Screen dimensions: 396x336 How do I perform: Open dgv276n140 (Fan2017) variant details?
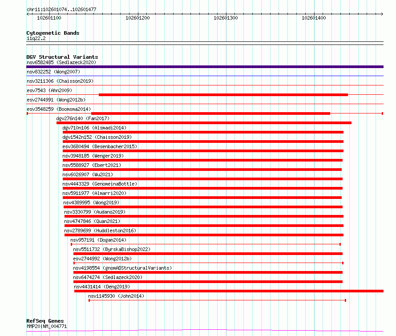click(x=83, y=118)
